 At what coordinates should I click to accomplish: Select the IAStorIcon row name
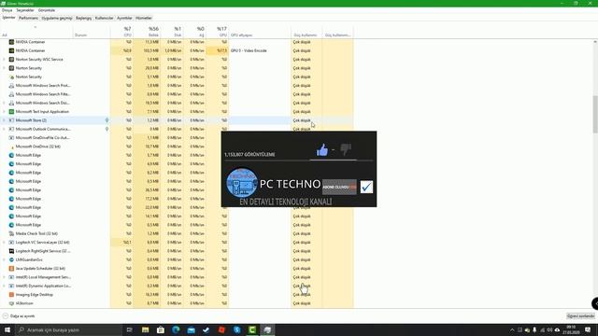24,303
